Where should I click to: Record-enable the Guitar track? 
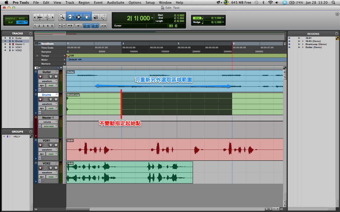(x=40, y=77)
